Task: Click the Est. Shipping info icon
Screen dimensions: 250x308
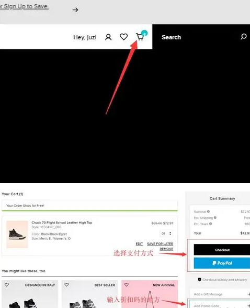Action: 215,217
